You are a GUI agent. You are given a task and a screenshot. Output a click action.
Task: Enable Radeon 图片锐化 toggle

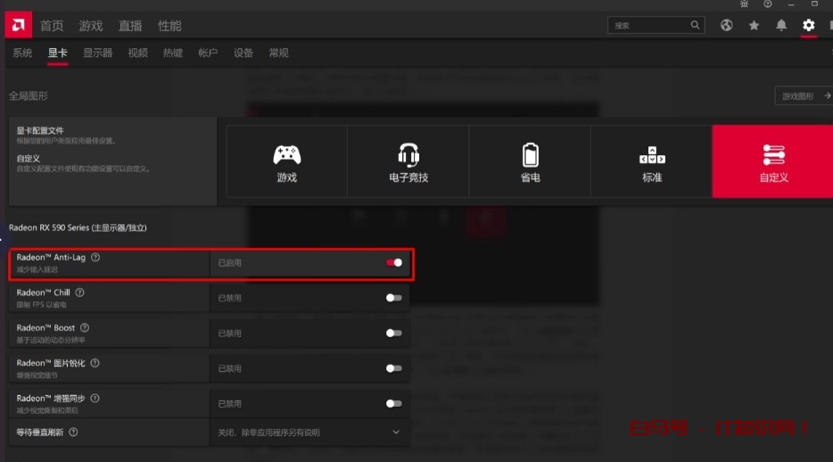pyautogui.click(x=393, y=368)
